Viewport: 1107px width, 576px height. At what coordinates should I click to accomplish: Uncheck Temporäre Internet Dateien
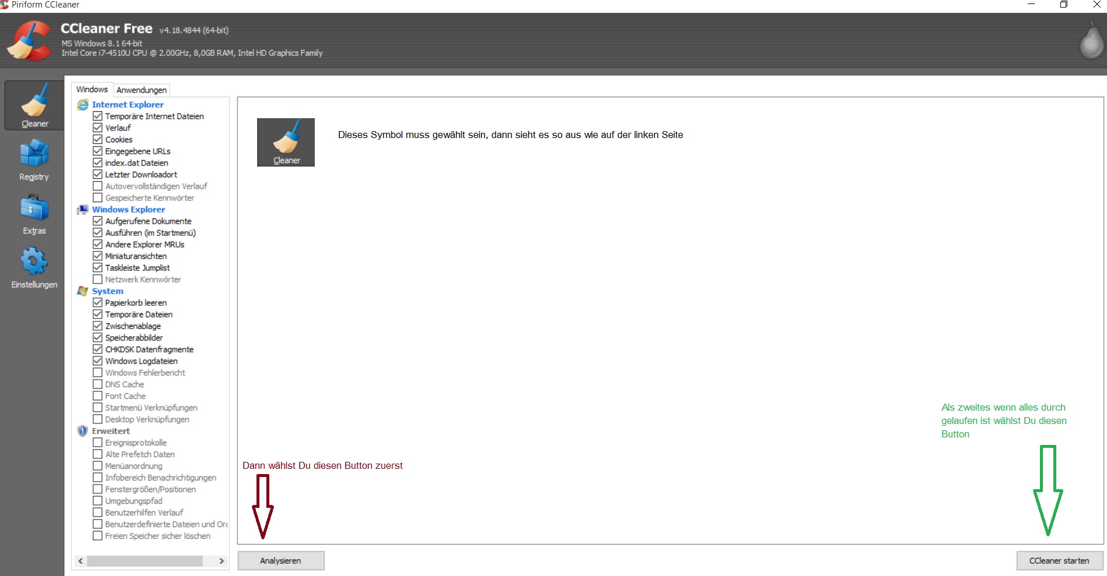coord(98,116)
